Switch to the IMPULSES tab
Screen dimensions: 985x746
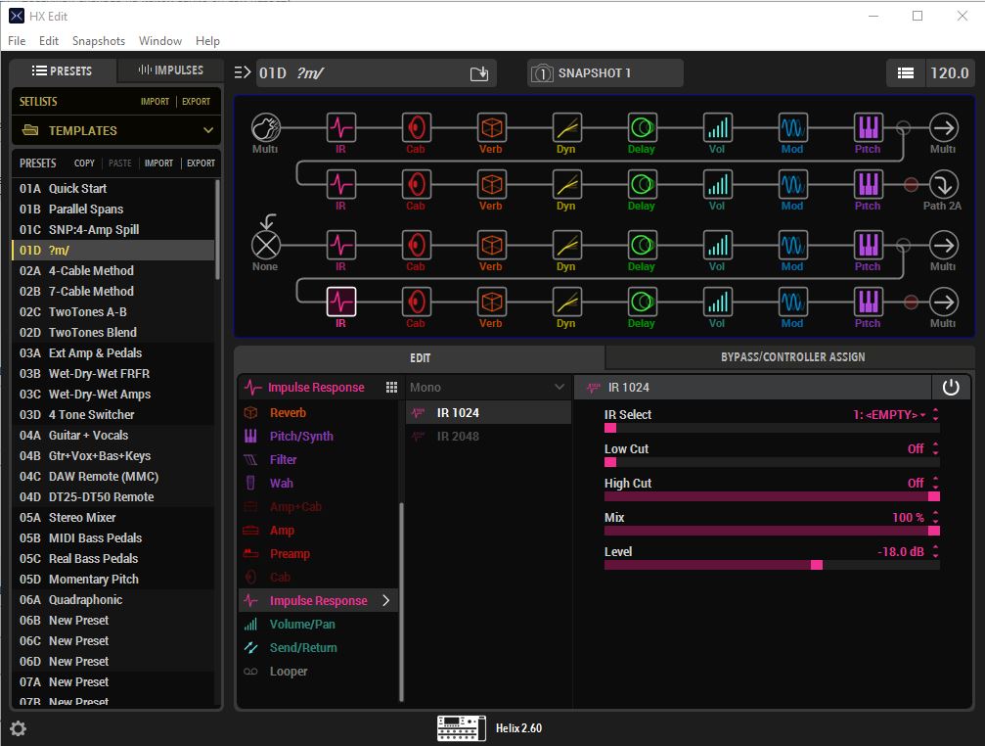coord(170,70)
